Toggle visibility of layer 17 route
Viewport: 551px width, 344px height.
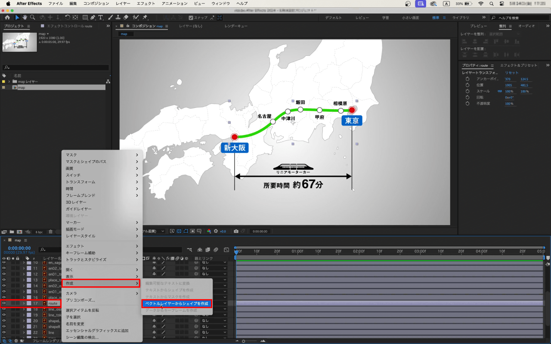click(x=4, y=303)
